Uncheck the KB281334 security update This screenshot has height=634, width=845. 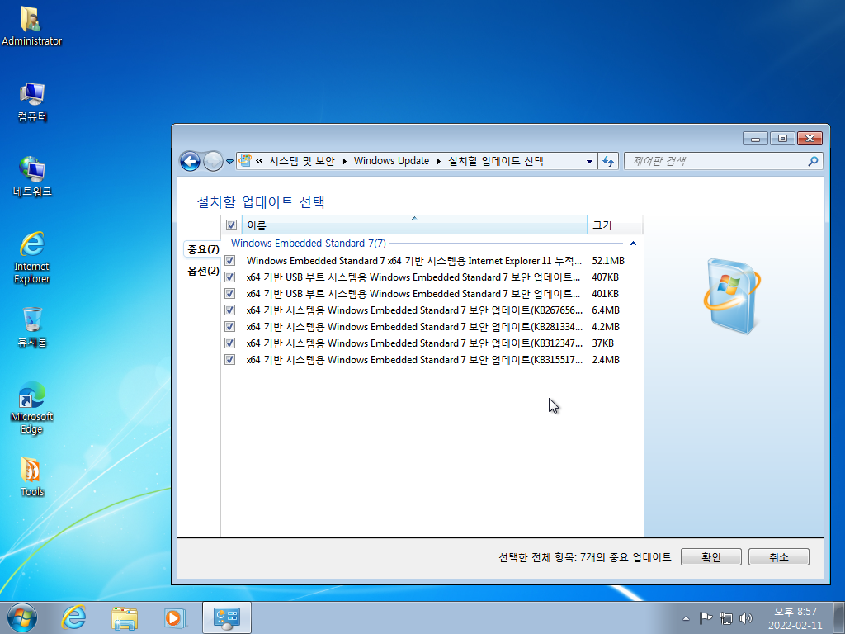(x=230, y=327)
